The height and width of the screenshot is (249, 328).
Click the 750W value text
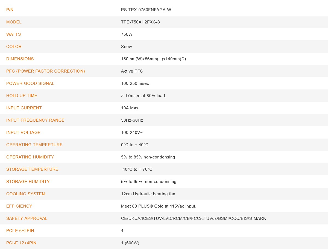pyautogui.click(x=127, y=34)
